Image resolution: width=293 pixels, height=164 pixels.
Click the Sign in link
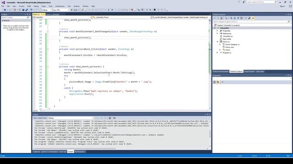tap(282, 6)
